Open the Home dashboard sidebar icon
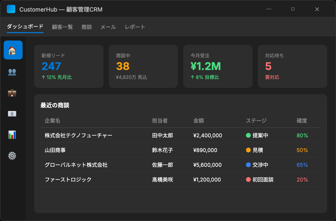 (x=13, y=50)
